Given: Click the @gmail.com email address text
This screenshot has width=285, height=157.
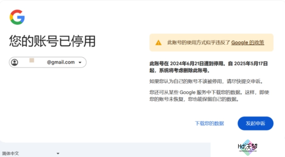Looking at the screenshot, I should click(x=61, y=62).
